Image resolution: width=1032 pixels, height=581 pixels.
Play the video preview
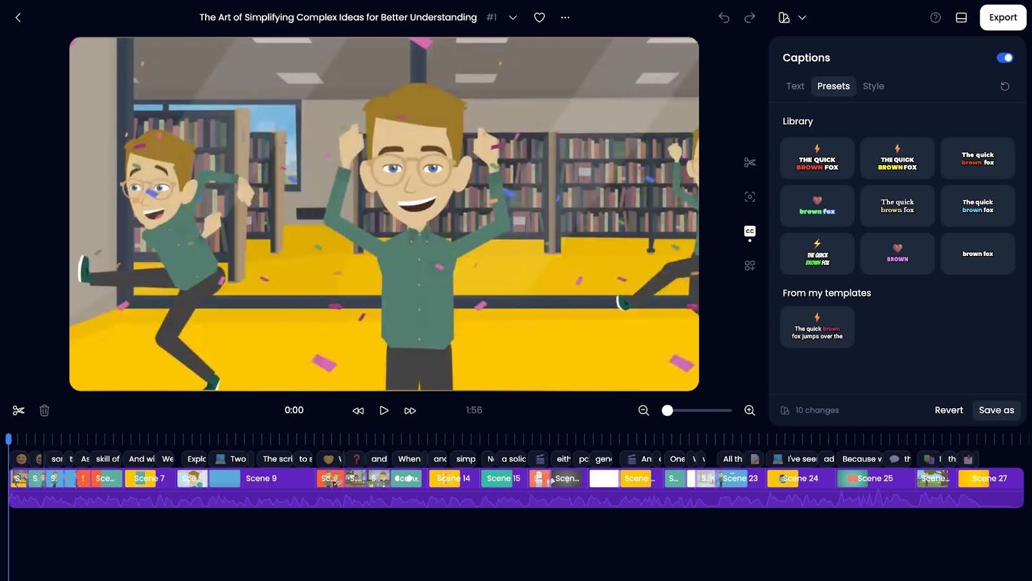384,410
